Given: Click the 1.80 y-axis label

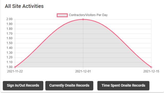Looking at the screenshot, I should (x=9, y=29).
